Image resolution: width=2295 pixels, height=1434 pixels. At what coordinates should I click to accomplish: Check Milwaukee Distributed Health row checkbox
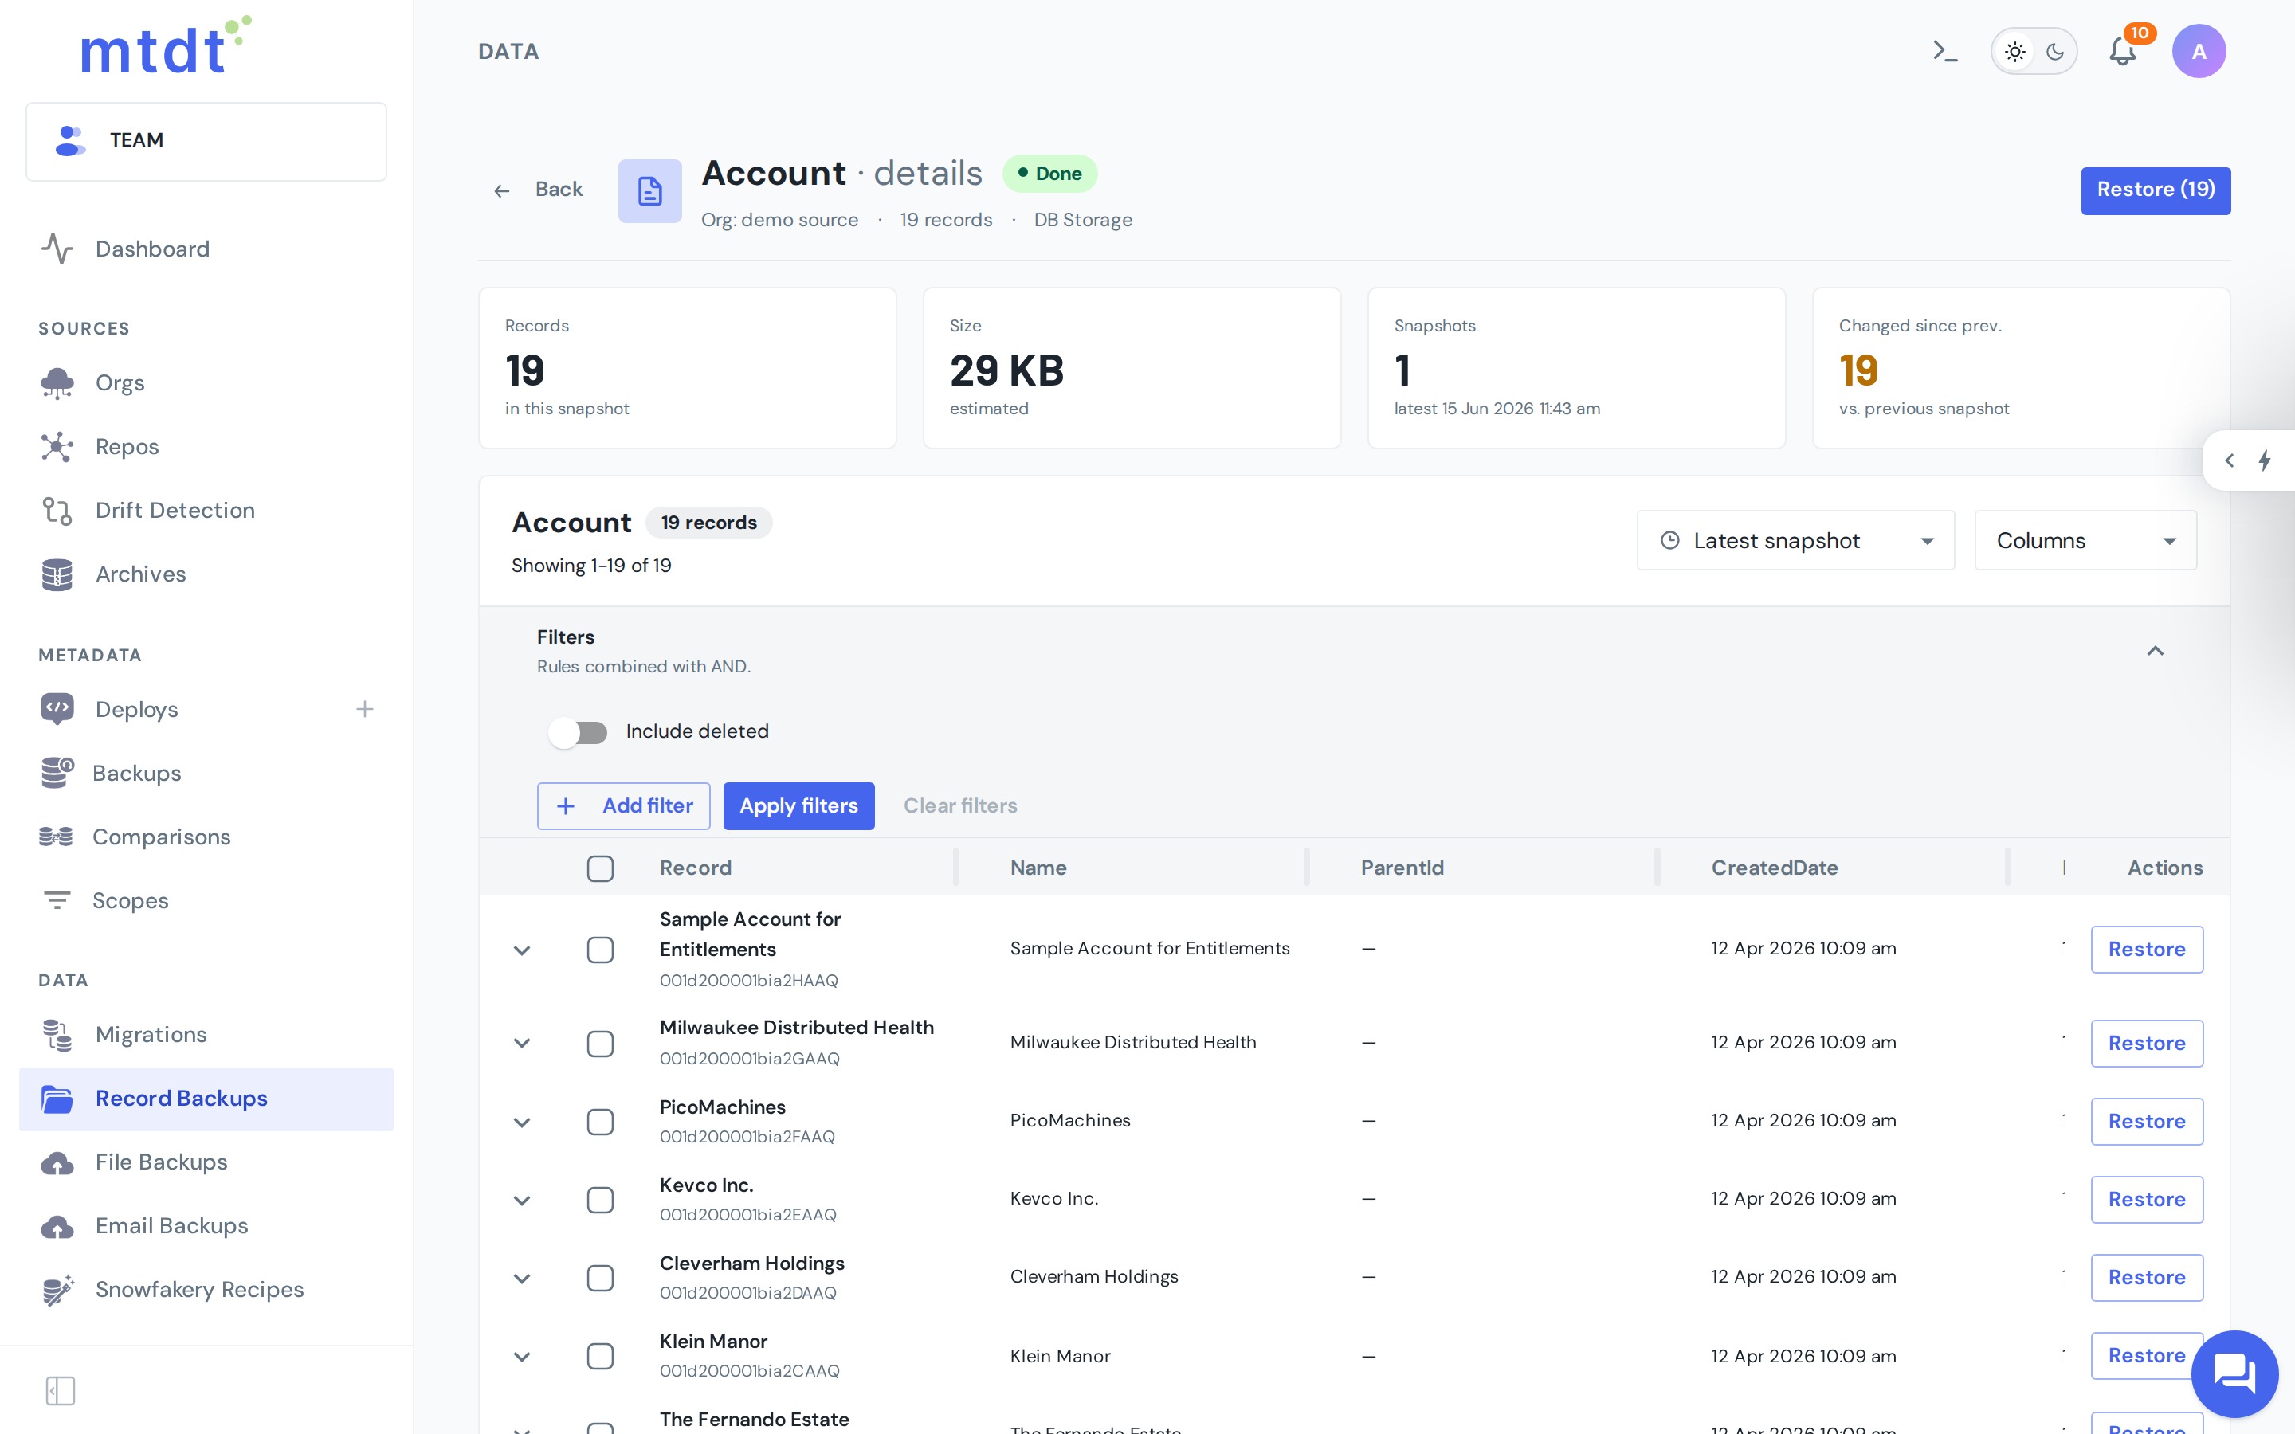click(600, 1044)
